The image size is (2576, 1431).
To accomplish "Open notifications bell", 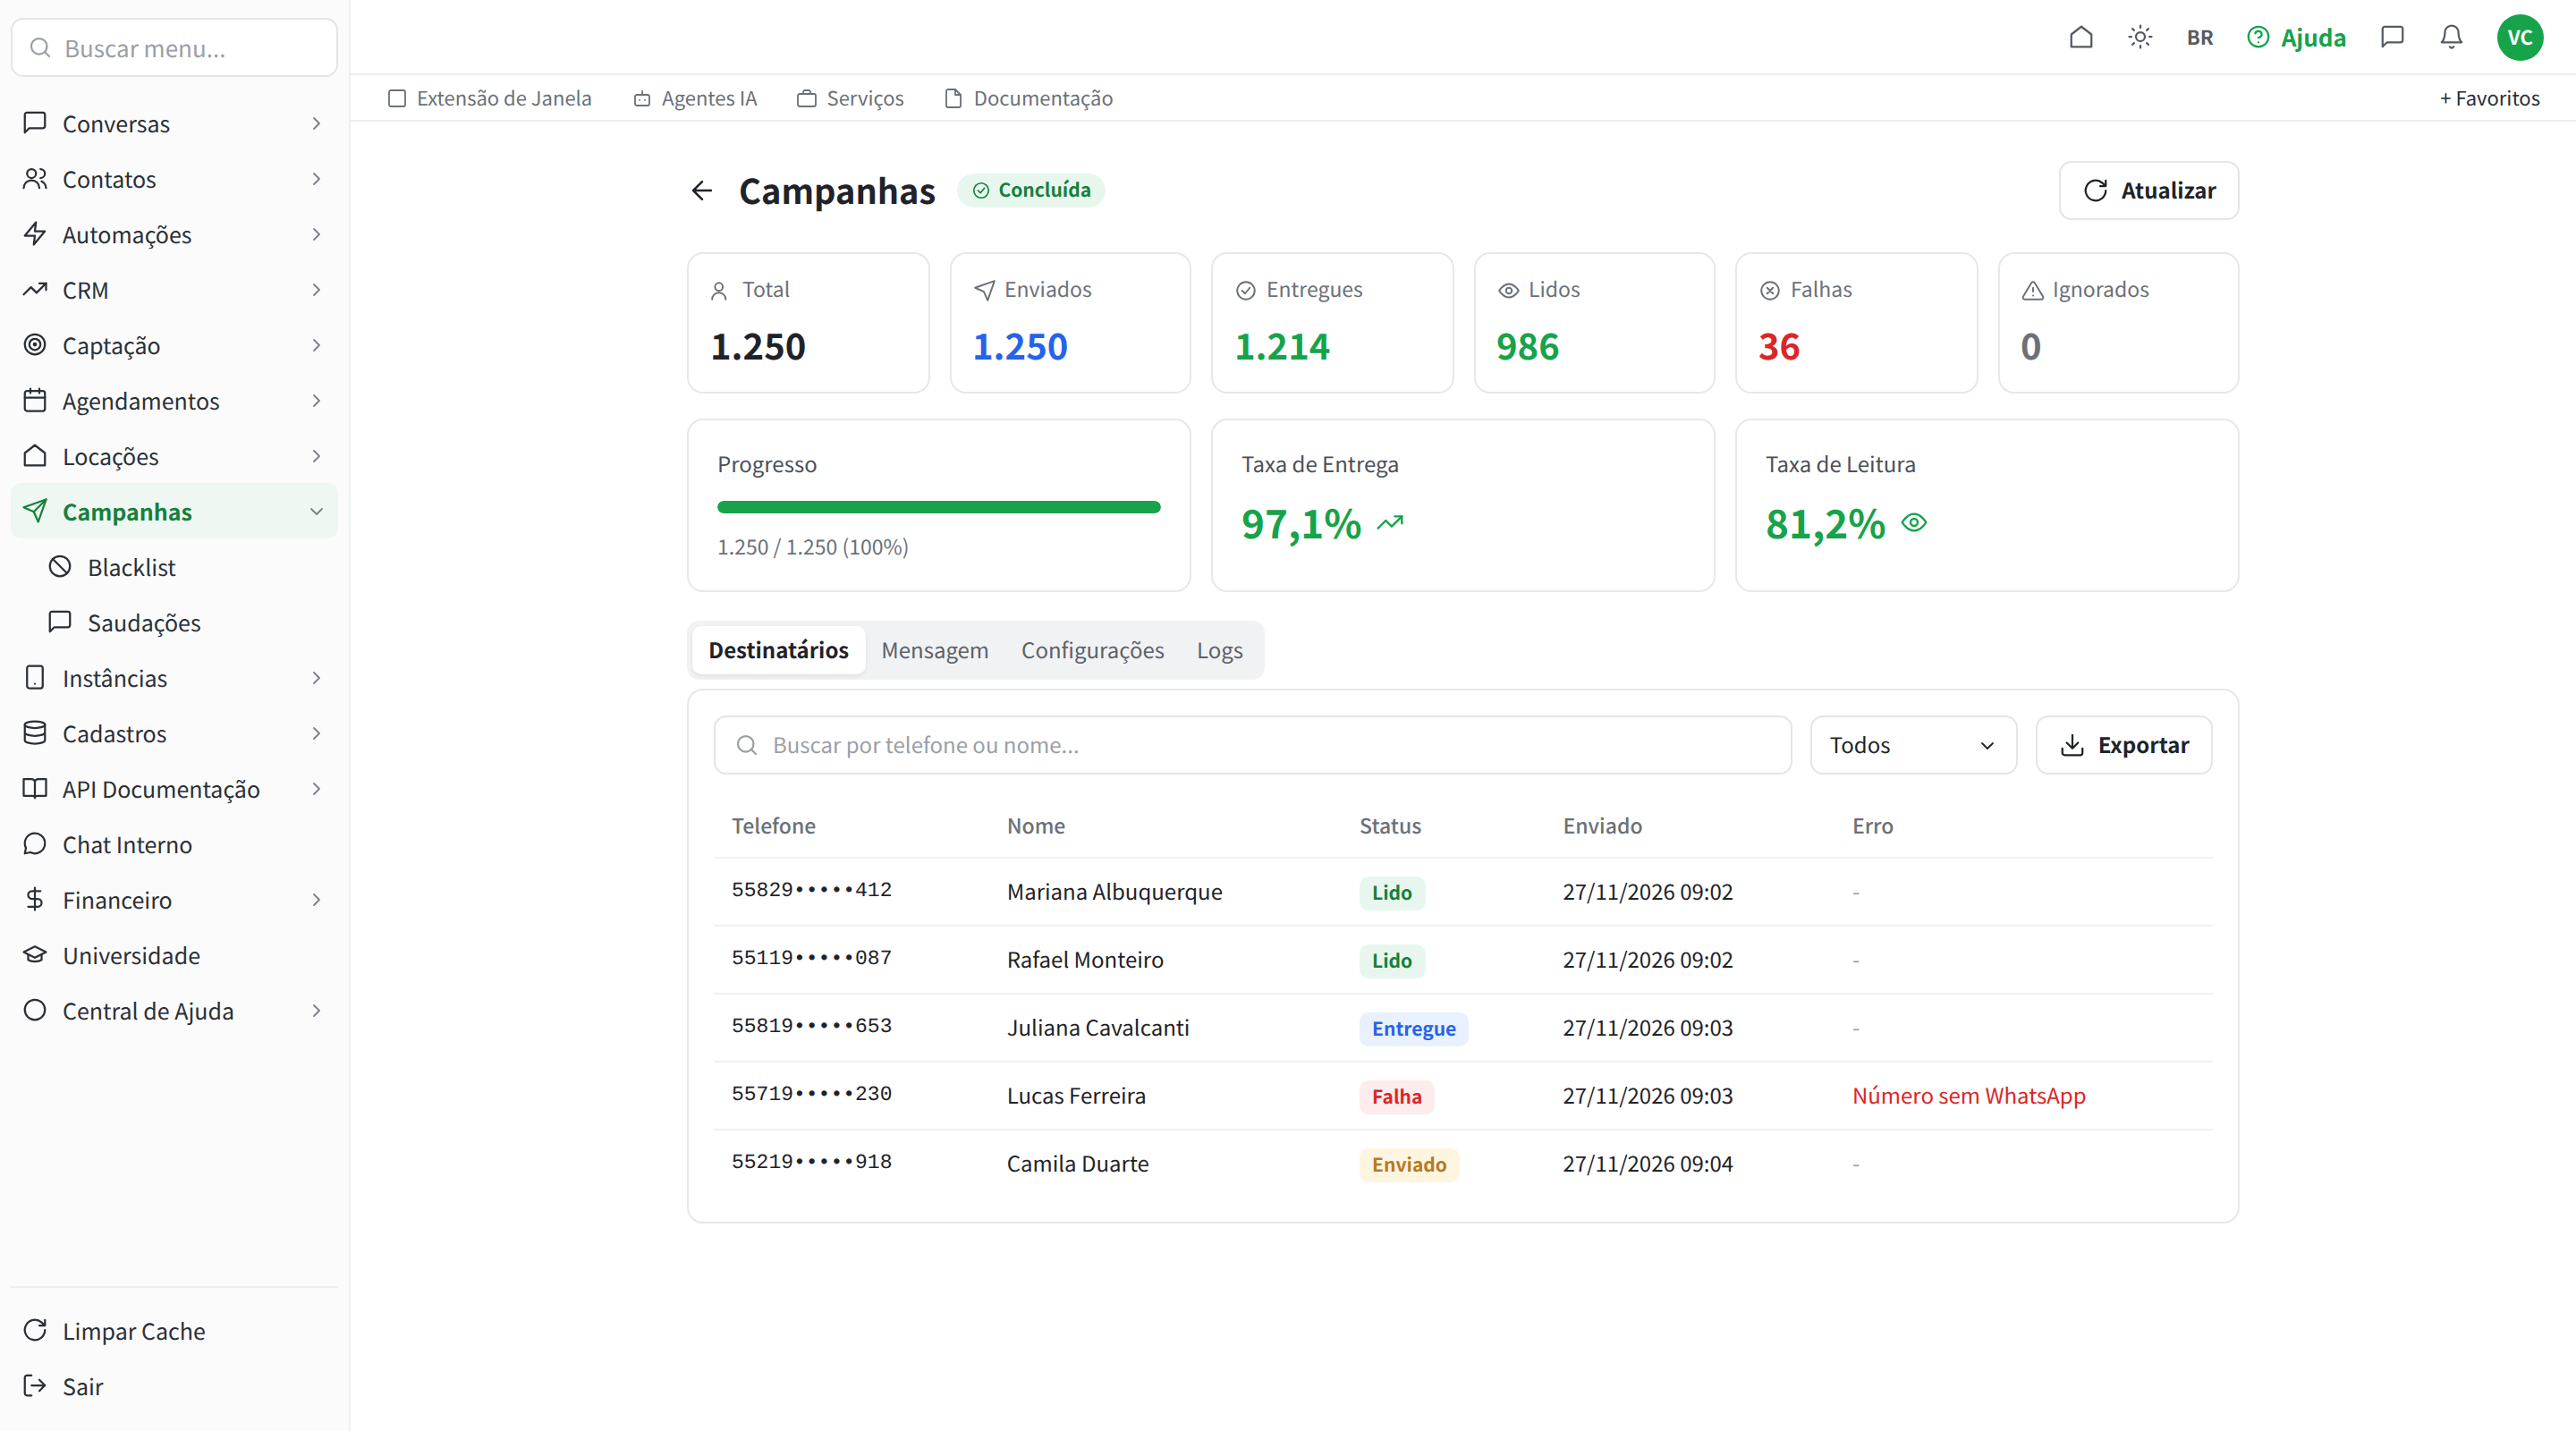I will coord(2451,37).
